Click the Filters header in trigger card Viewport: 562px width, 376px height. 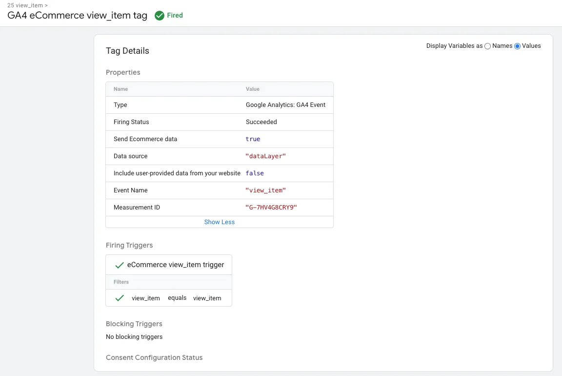[121, 282]
